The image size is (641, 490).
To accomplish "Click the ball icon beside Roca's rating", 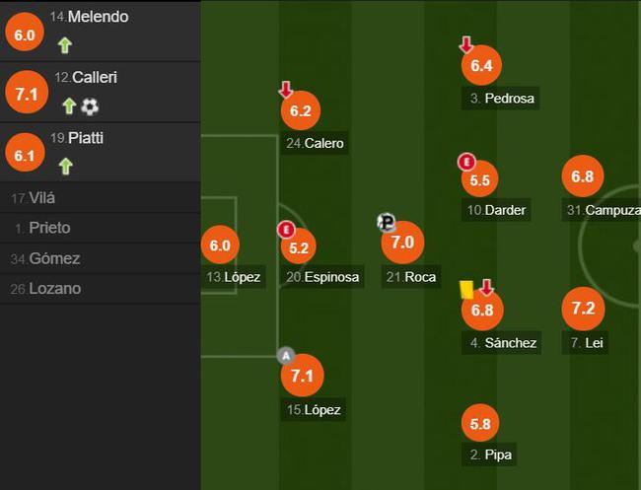I will (x=387, y=222).
